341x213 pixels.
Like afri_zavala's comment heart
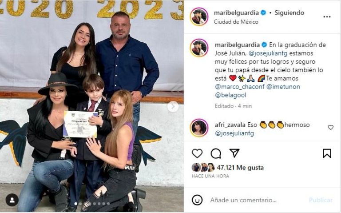coord(330,128)
